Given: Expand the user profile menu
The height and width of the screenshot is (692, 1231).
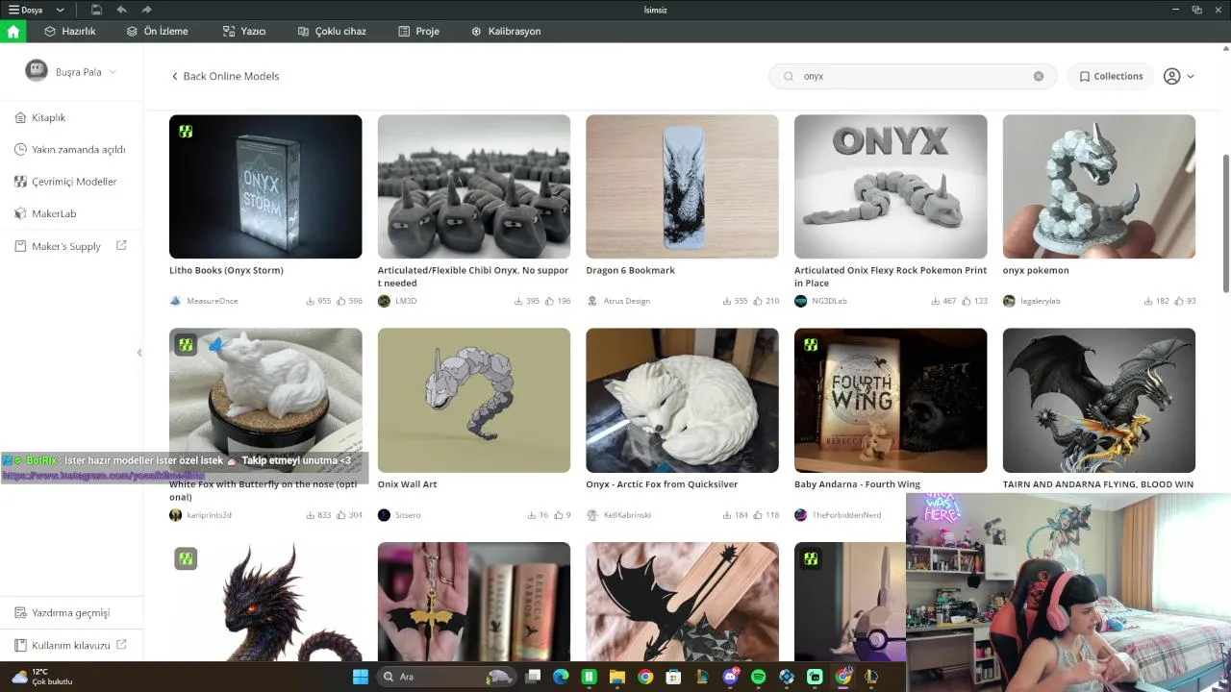Looking at the screenshot, I should point(1178,76).
